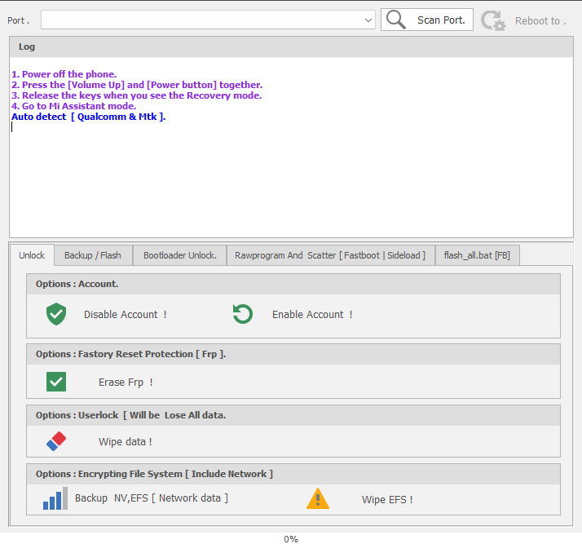Click 'Auto detect [ Qualcomm & Mtk ]' line
The height and width of the screenshot is (544, 582).
click(89, 117)
